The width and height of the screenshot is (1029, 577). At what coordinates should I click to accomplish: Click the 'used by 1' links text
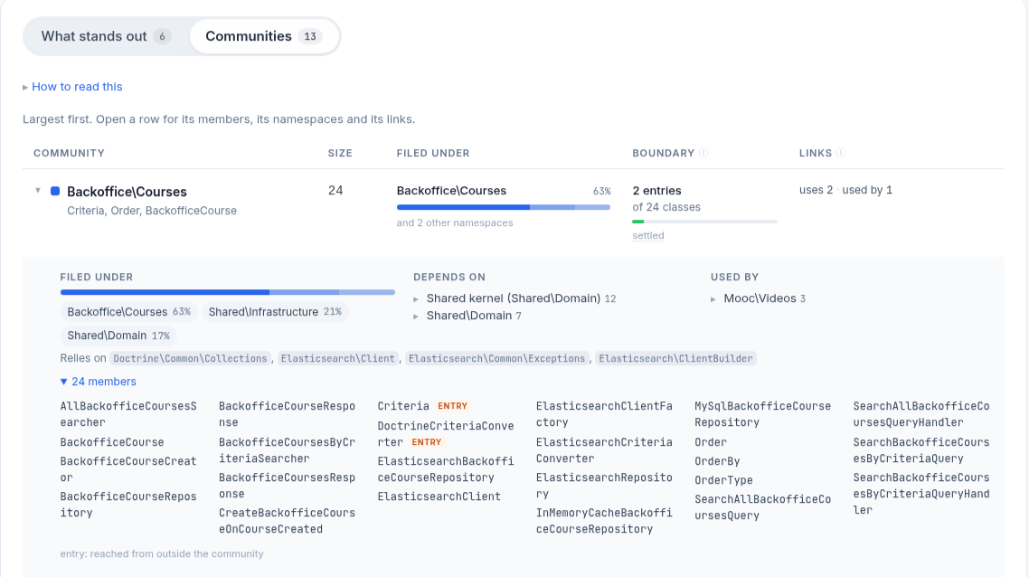coord(867,190)
